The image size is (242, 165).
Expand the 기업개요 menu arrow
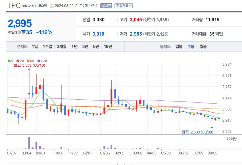pos(129,5)
